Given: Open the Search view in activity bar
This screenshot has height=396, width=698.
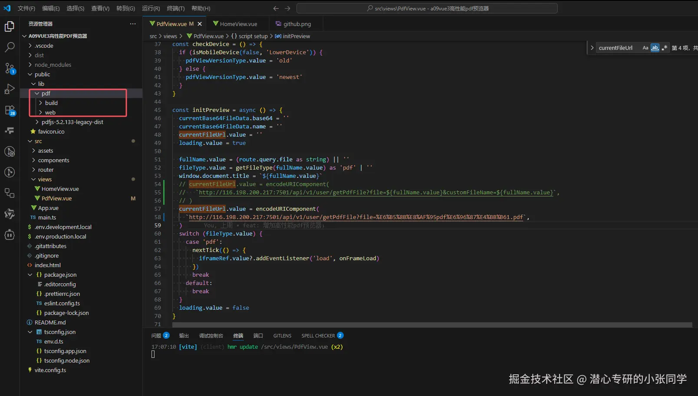Looking at the screenshot, I should point(9,47).
